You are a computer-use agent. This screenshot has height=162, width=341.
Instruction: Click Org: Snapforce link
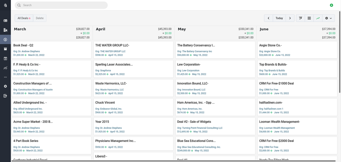[x=103, y=70]
